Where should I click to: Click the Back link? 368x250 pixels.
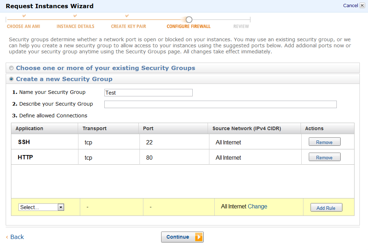[17, 237]
